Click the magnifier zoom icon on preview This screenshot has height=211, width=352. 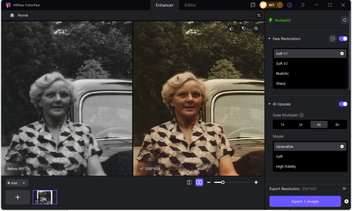256,28
